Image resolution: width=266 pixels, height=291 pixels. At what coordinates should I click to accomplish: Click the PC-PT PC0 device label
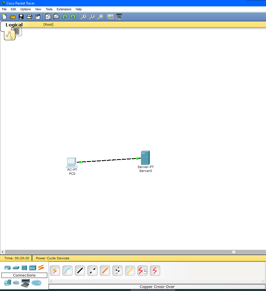click(72, 172)
